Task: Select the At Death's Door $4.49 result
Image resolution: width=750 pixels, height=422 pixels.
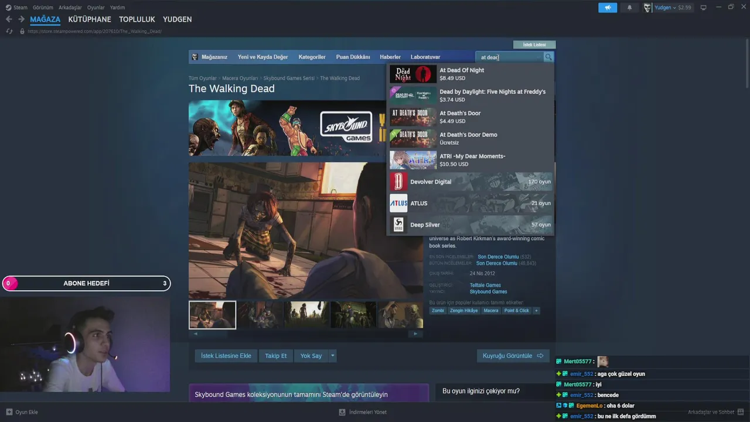Action: [x=471, y=117]
